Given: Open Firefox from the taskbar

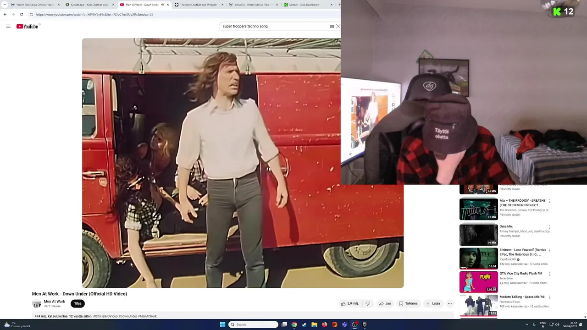Looking at the screenshot, I should pos(324,324).
